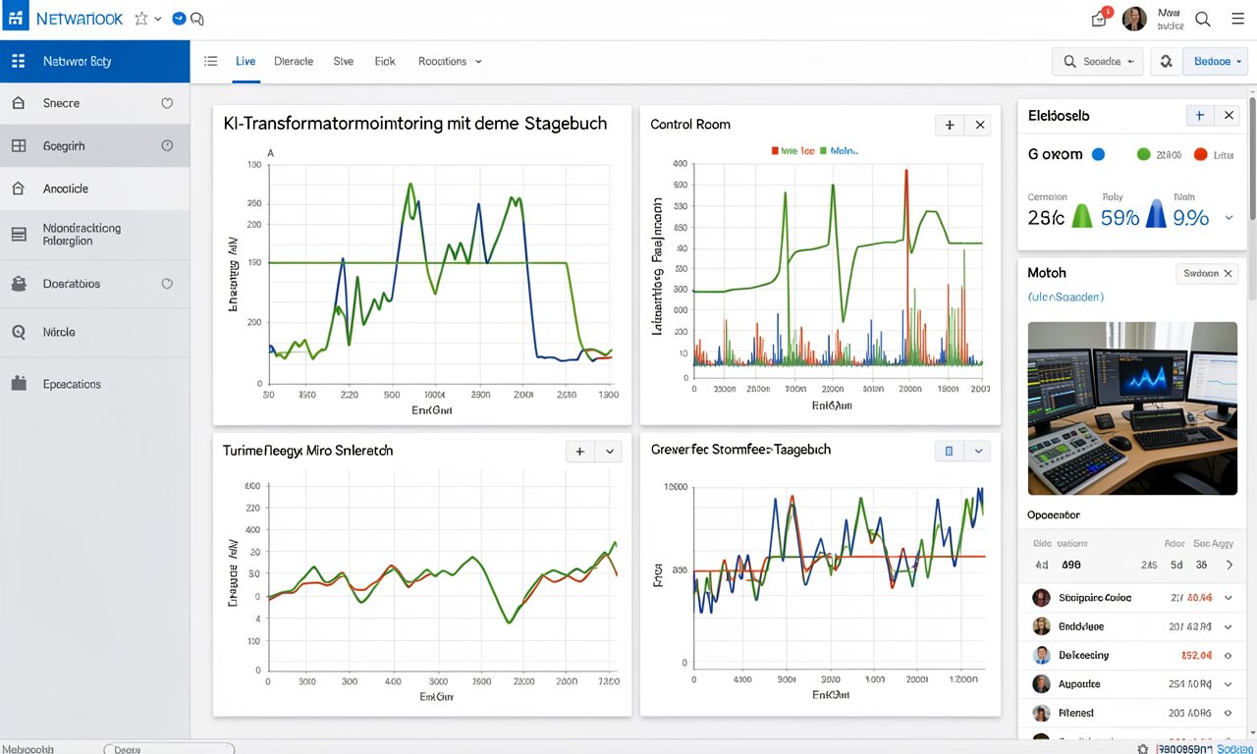Image resolution: width=1257 pixels, height=754 pixels.
Task: Close the Eleloioselb panel
Action: [1229, 115]
